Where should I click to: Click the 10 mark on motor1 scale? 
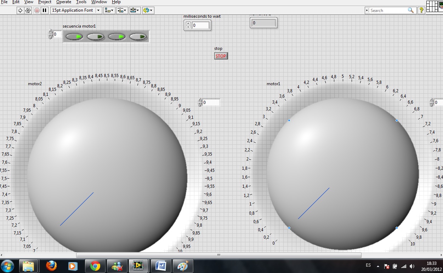(x=413, y=244)
